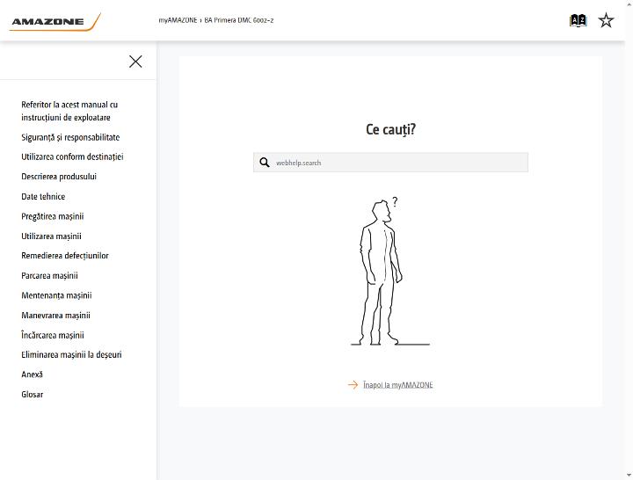Image resolution: width=633 pixels, height=480 pixels.
Task: Open the A-Z glossary book icon
Action: tap(578, 20)
